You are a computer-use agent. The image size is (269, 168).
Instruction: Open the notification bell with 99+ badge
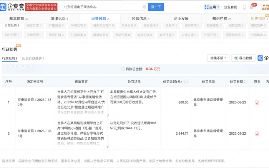[x=251, y=7]
